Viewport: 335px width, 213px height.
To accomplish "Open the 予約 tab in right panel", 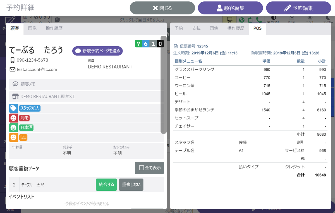I will 179,28.
